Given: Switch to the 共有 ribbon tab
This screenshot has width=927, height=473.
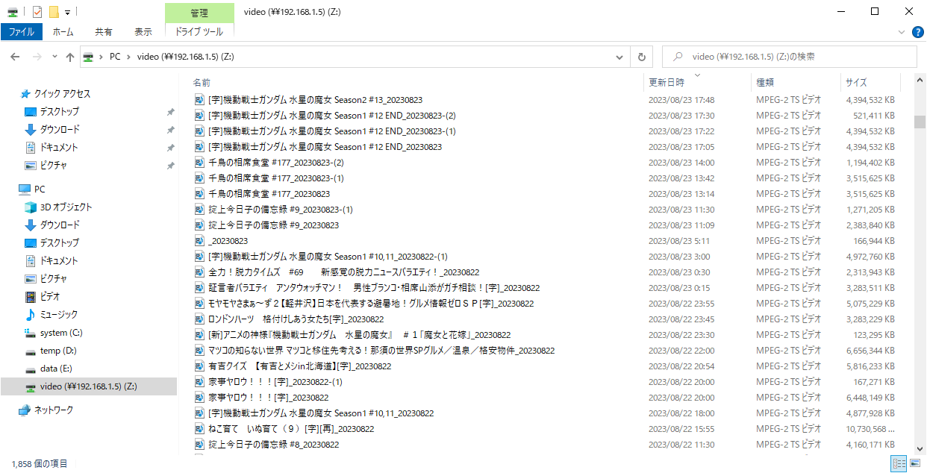Looking at the screenshot, I should 104,31.
